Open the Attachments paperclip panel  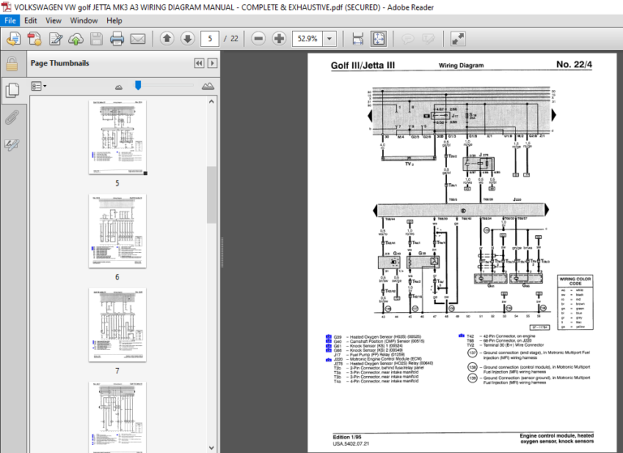(12, 118)
